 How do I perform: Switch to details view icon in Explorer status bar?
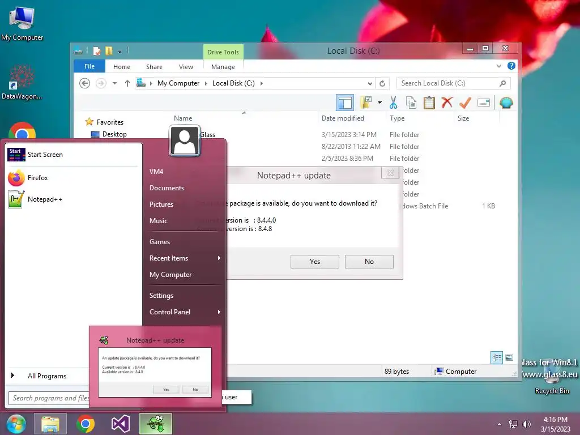pyautogui.click(x=497, y=358)
